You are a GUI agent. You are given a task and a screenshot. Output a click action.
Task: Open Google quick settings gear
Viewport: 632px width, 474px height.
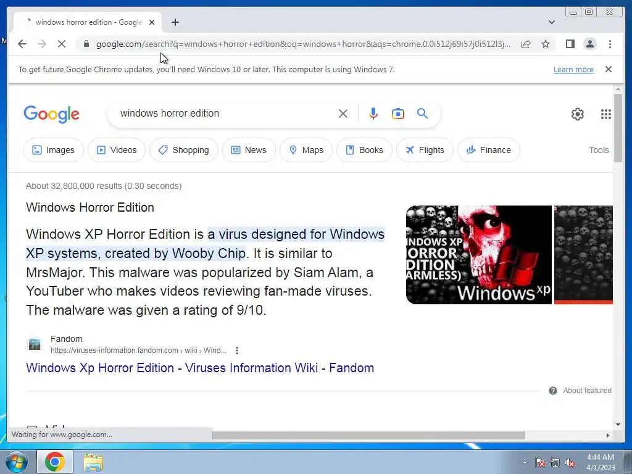(x=577, y=114)
